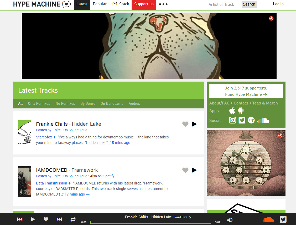The width and height of the screenshot is (296, 225).
Task: Click play in the bottom player bar
Action: tap(33, 219)
